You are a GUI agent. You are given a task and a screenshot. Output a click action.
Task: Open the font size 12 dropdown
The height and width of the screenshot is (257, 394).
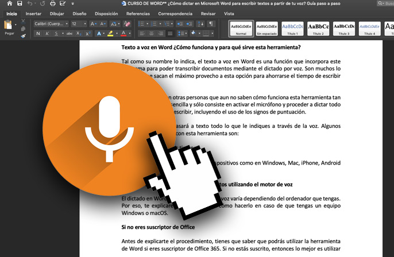(x=78, y=24)
